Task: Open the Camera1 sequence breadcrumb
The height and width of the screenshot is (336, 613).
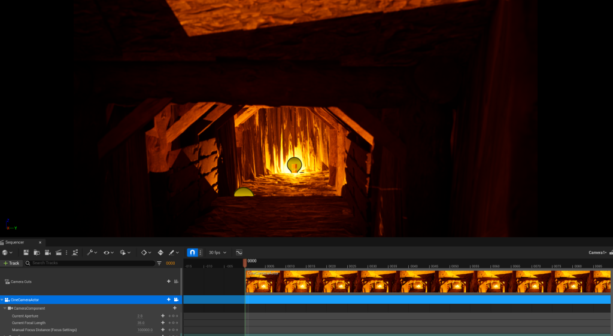Action: 597,253
